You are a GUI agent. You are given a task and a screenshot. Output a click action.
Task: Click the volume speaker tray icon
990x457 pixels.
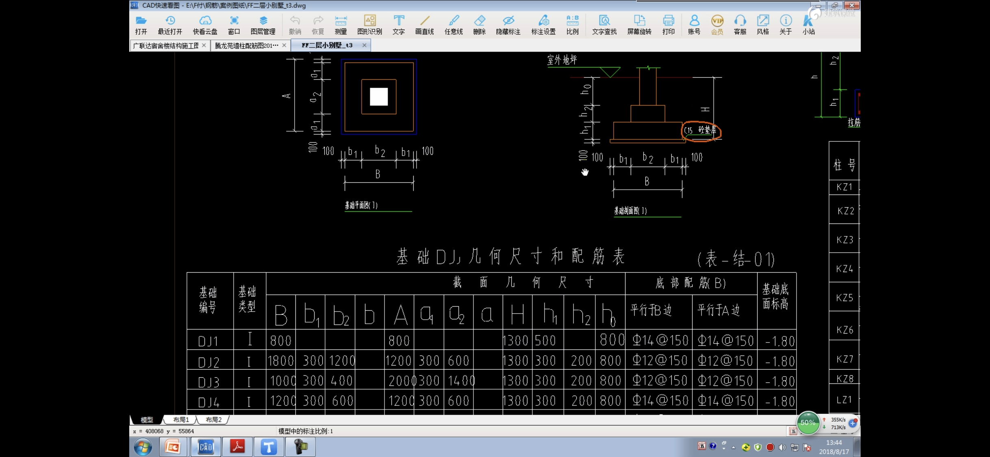782,447
